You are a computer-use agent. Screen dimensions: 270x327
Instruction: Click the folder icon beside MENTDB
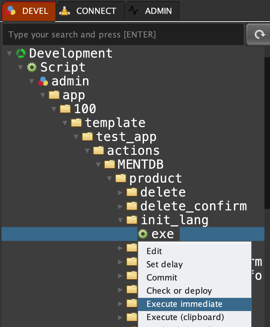click(x=110, y=164)
